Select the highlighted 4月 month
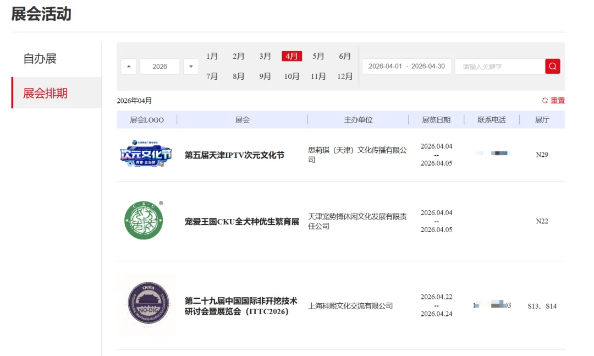Image resolution: width=594 pixels, height=356 pixels. coord(291,56)
